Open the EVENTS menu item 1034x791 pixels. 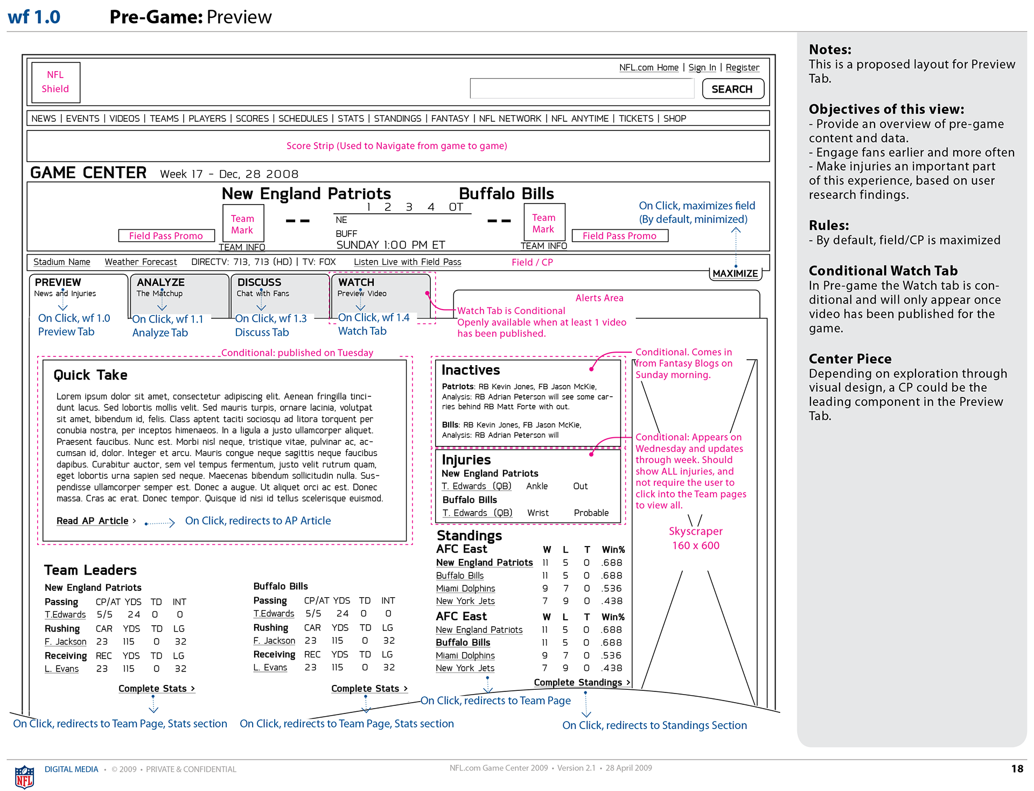[x=82, y=118]
